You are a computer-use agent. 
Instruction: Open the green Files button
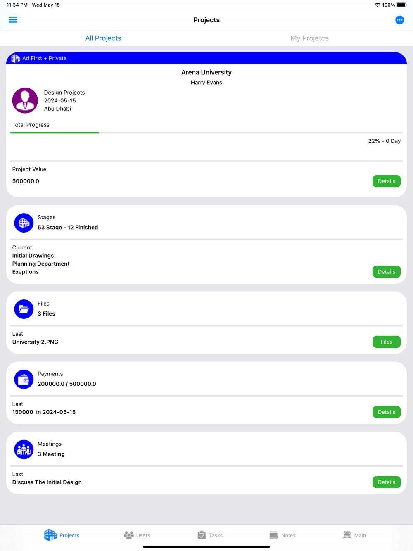click(386, 342)
